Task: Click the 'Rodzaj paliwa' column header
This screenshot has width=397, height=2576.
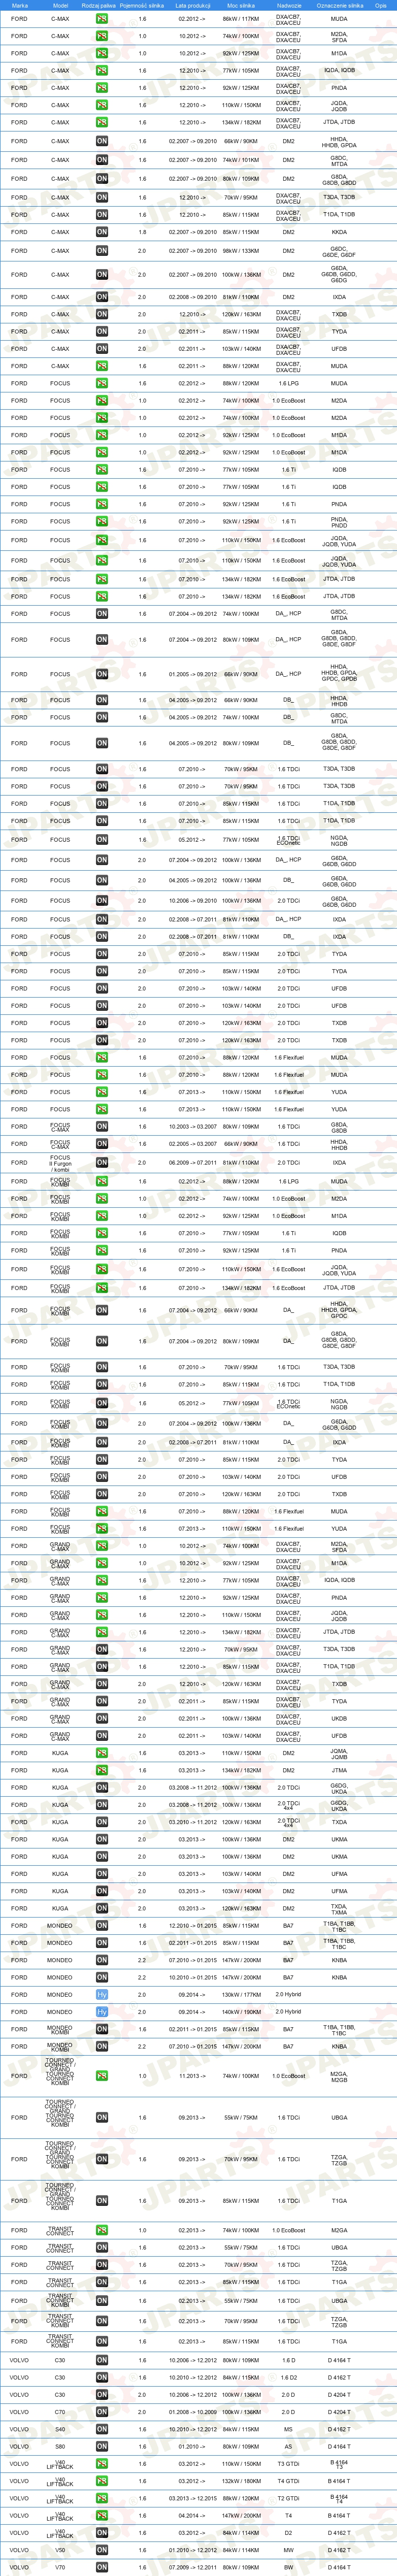Action: [99, 5]
